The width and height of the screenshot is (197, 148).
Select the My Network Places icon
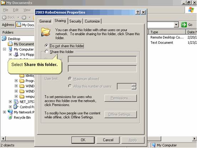pos(10,112)
